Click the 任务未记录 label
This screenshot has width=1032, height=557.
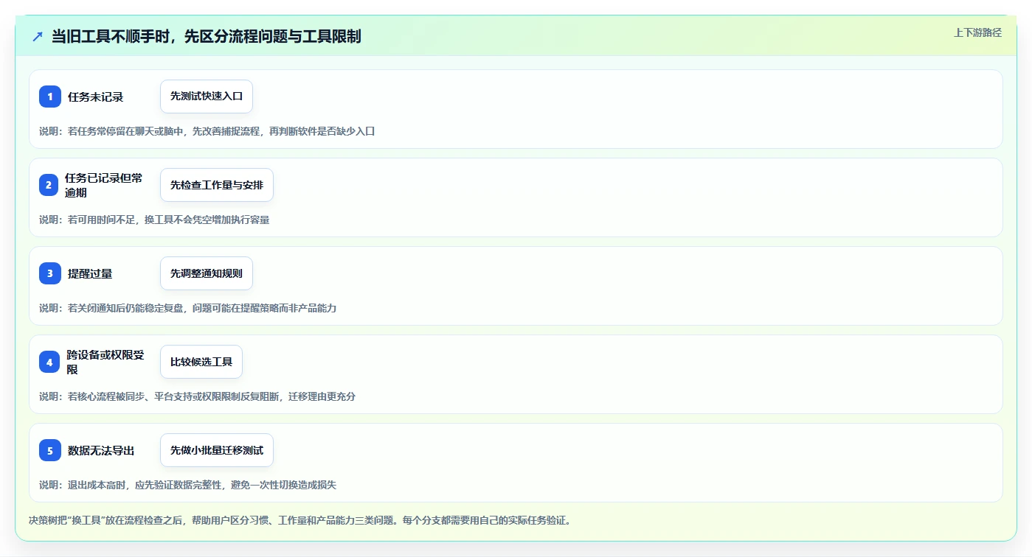(x=95, y=97)
